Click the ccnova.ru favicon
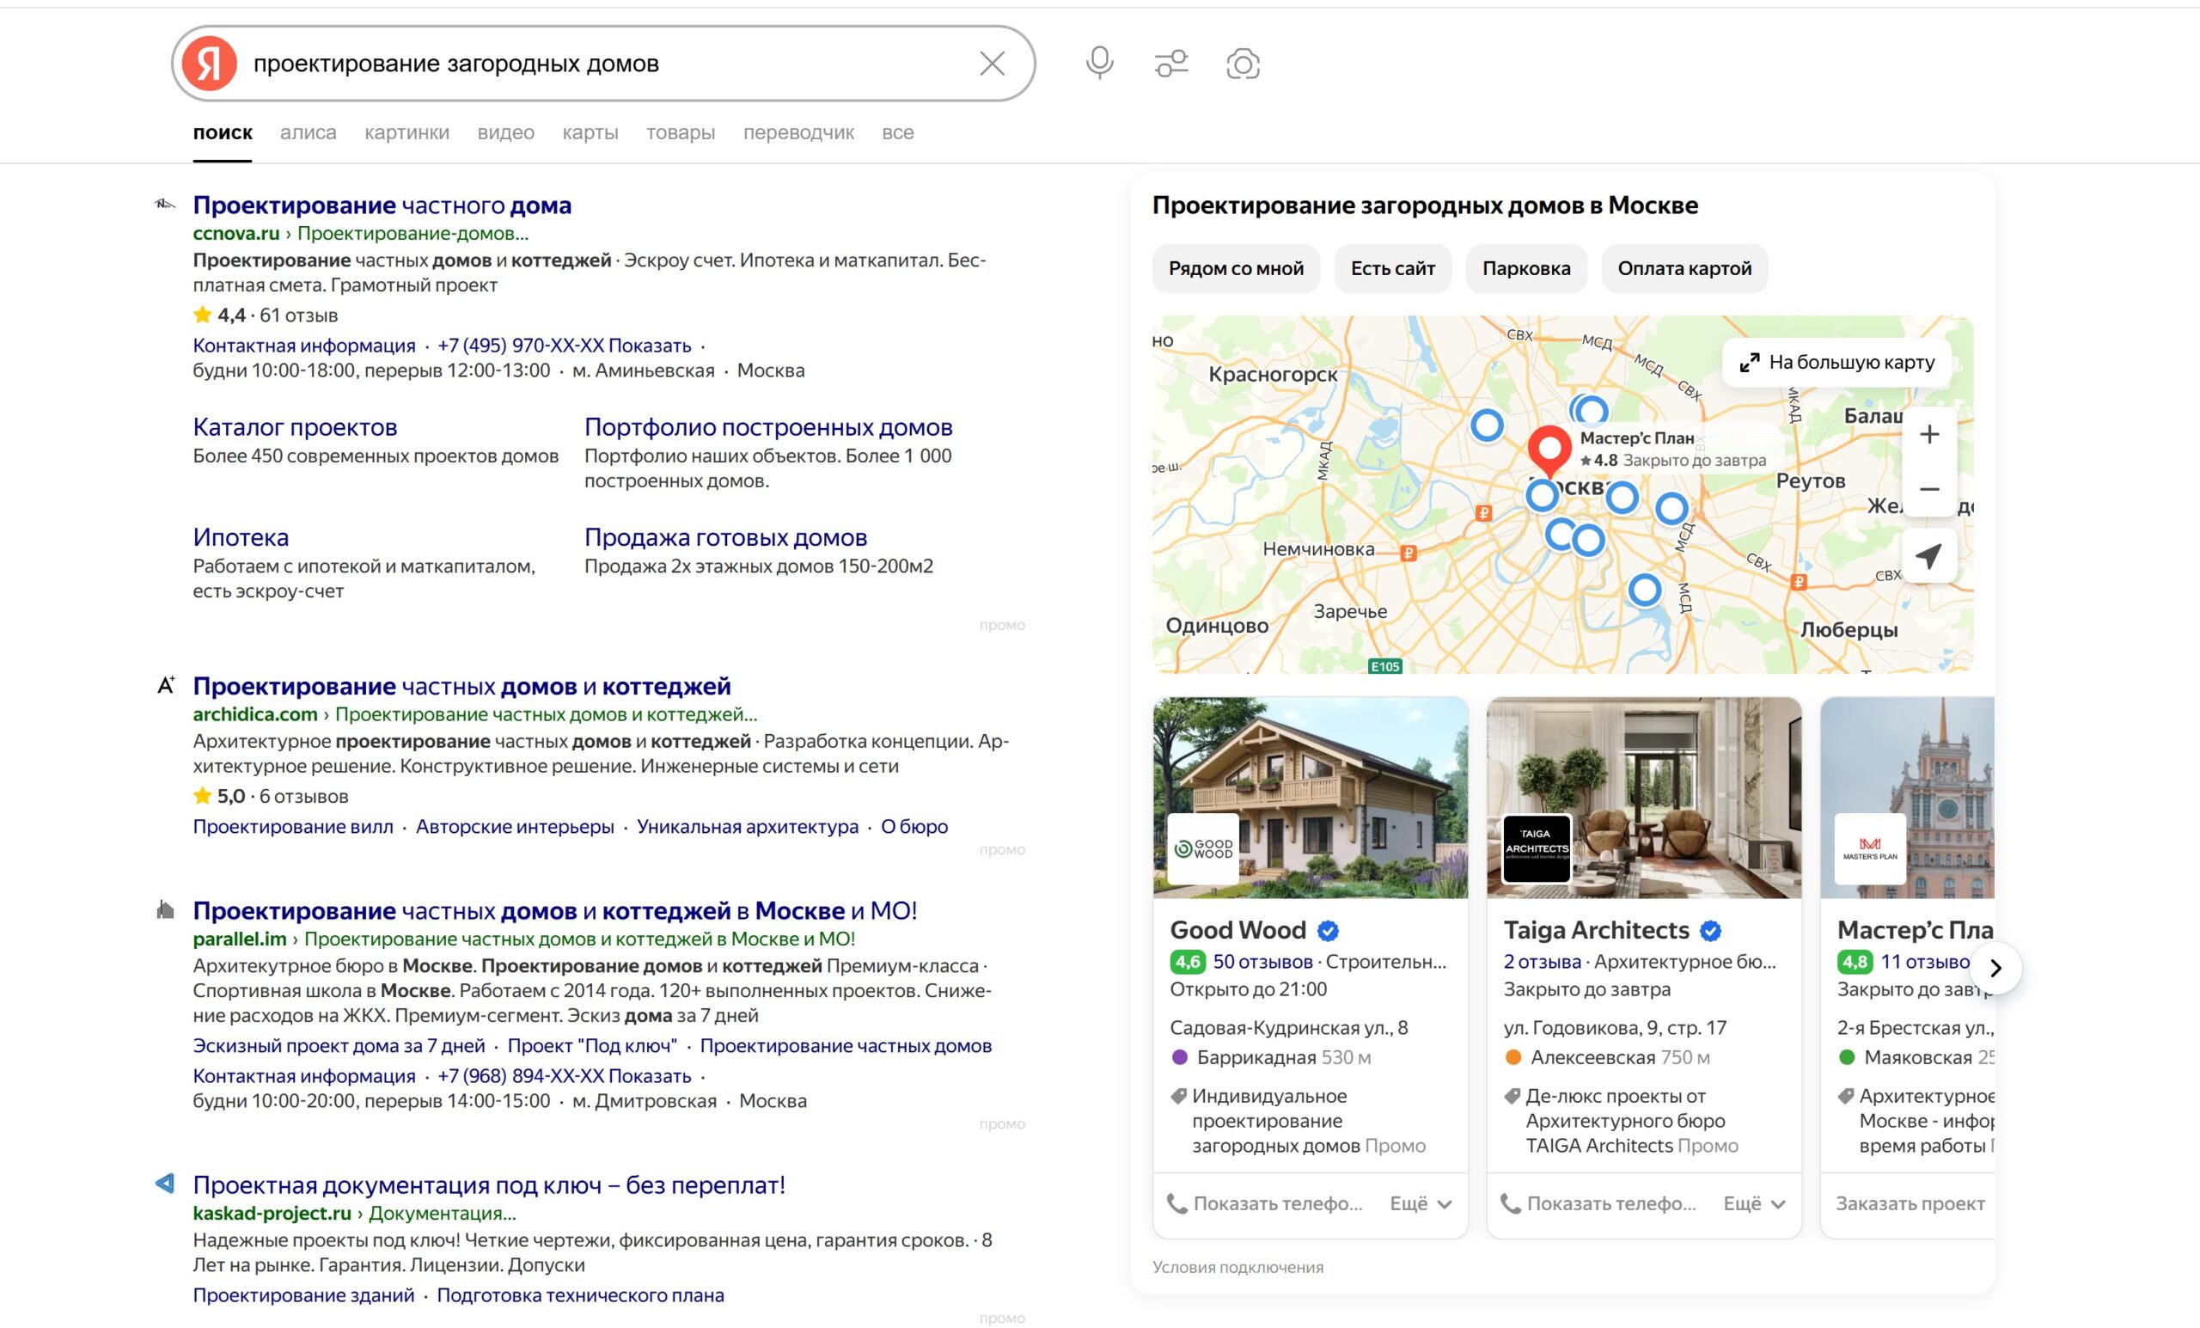2200x1328 pixels. 165,205
